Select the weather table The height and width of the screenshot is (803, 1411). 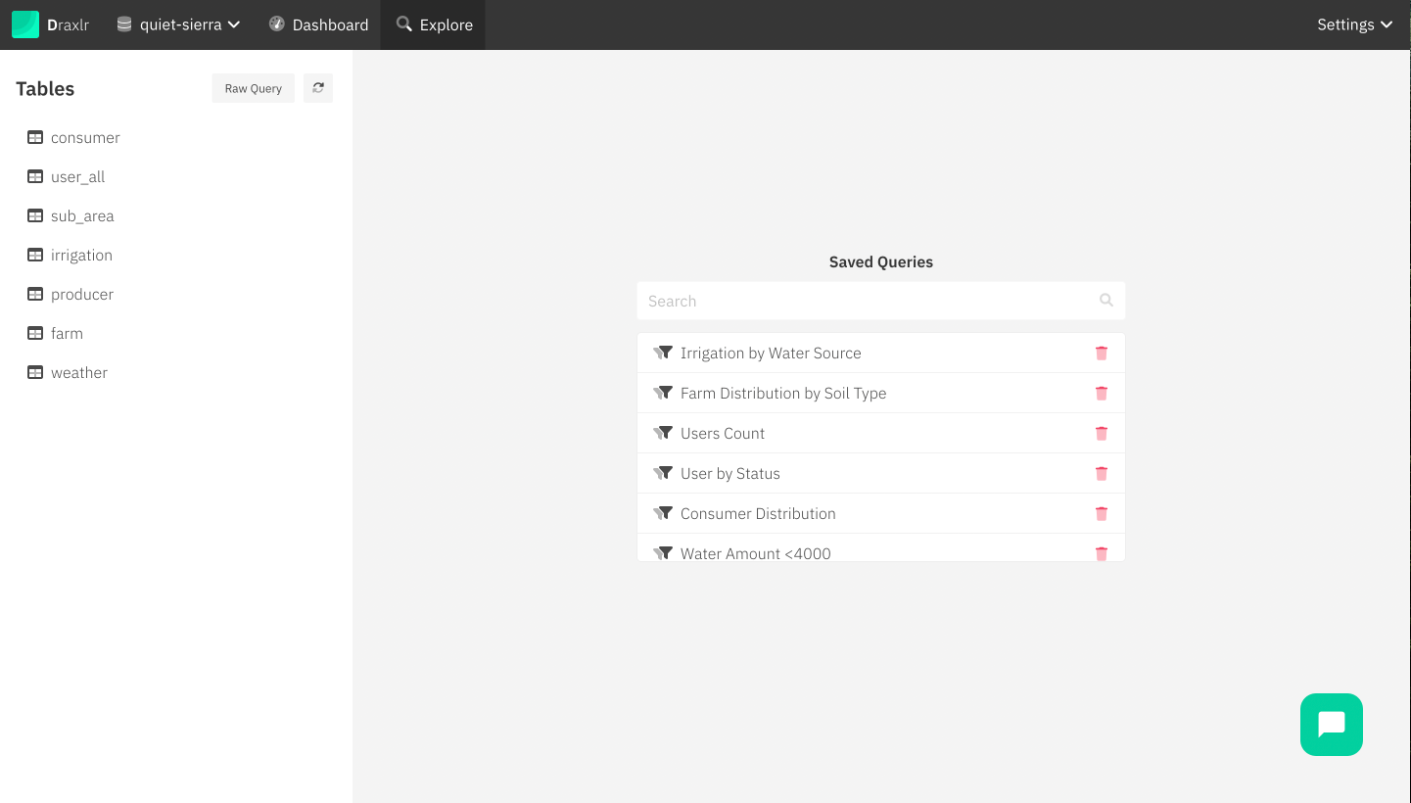(78, 373)
